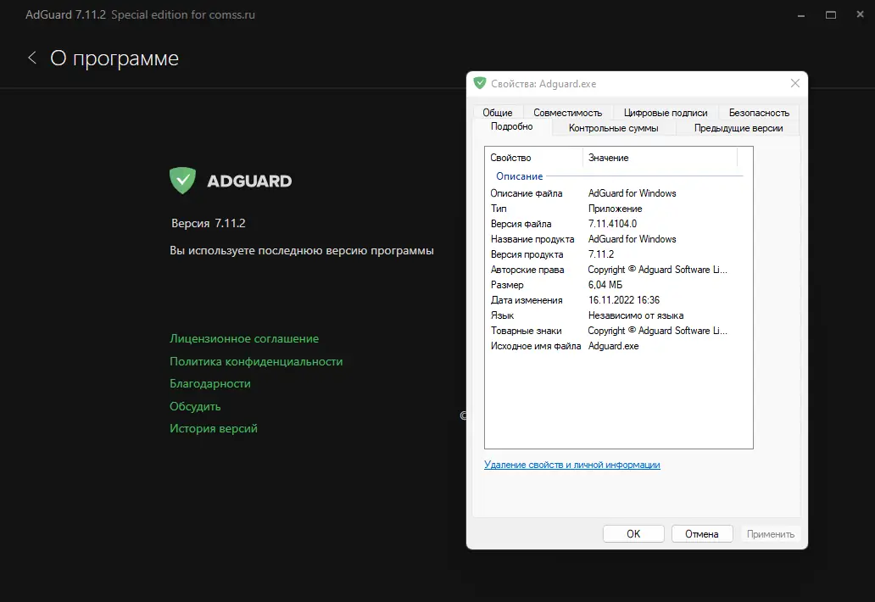Click the OK button
This screenshot has width=875, height=602.
633,534
